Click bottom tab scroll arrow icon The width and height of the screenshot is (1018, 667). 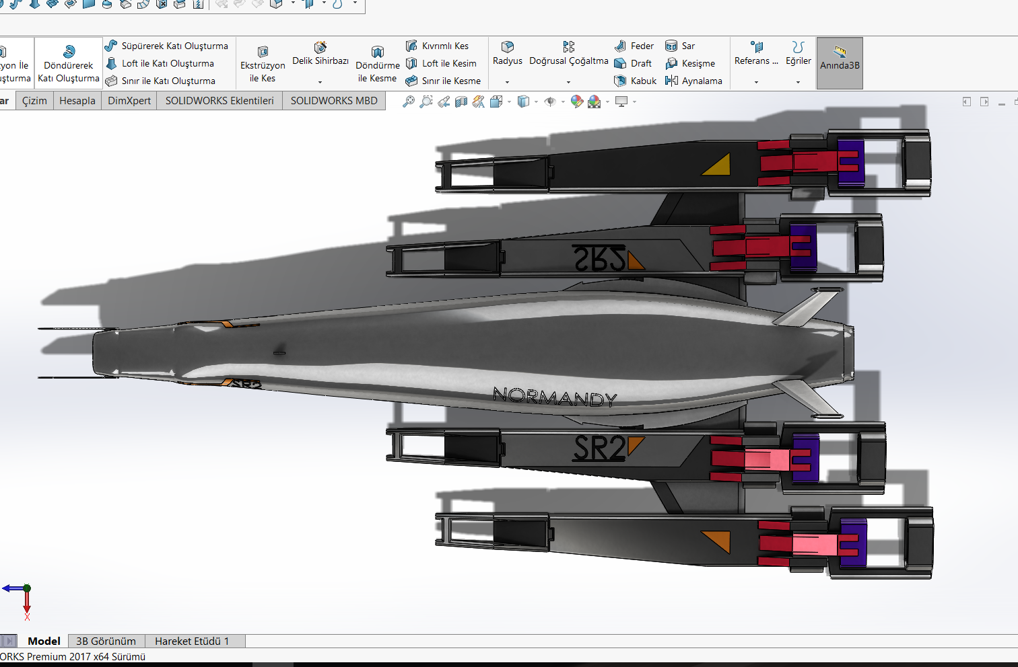[x=9, y=641]
